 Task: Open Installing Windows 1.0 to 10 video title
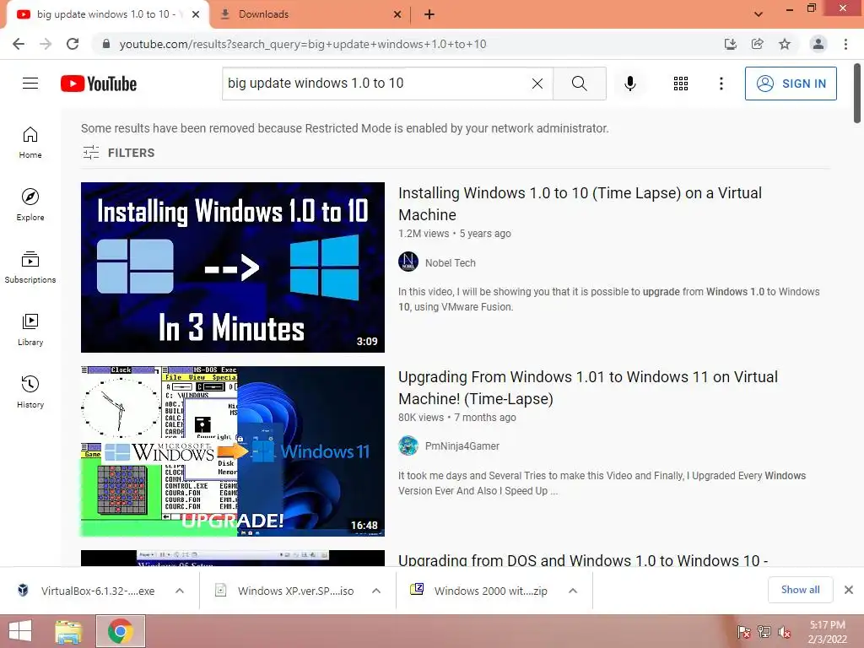pos(580,203)
